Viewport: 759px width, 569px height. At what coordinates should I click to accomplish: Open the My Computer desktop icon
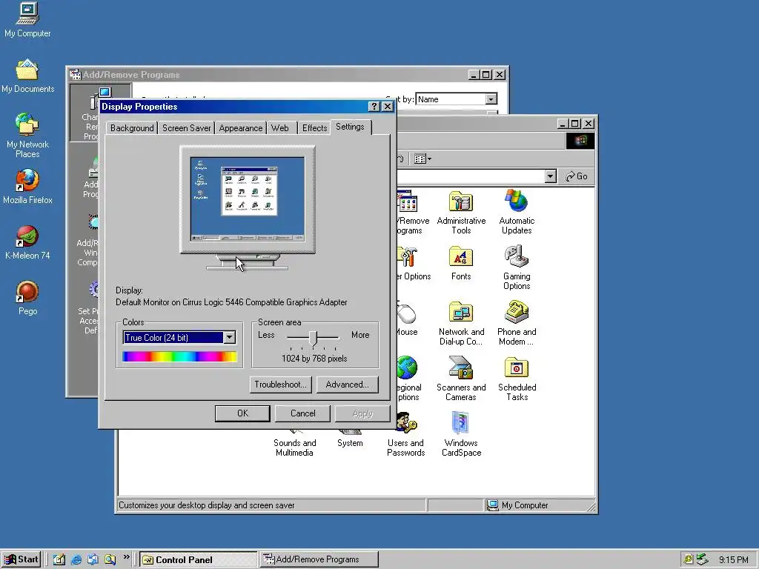click(27, 20)
